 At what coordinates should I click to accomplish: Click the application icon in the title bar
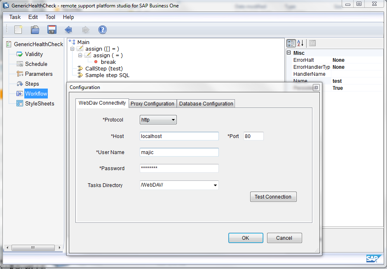[x=6, y=5]
